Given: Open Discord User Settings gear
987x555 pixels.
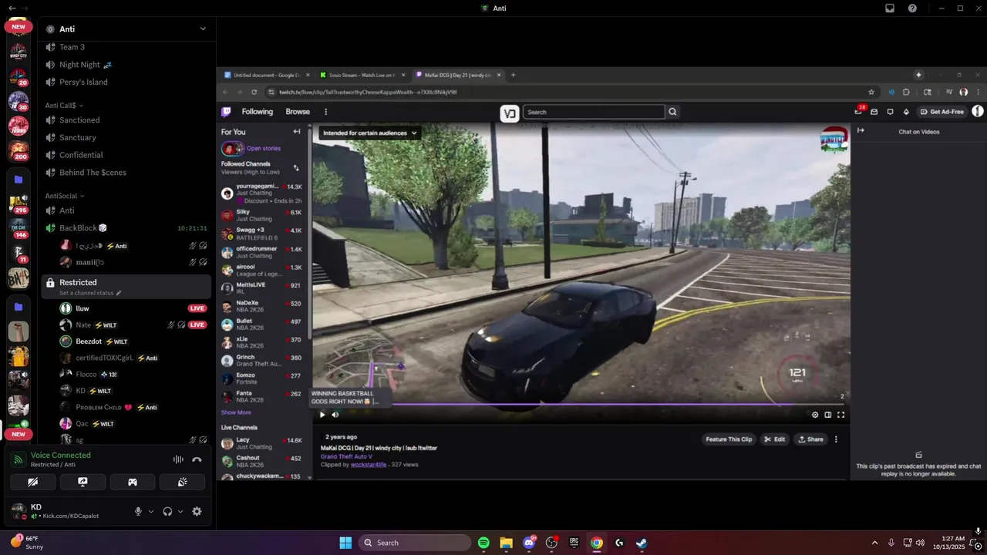Looking at the screenshot, I should coord(197,511).
